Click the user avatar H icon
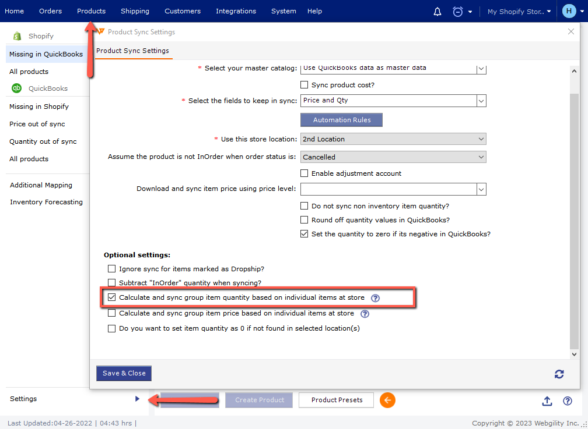The image size is (588, 429). 569,11
